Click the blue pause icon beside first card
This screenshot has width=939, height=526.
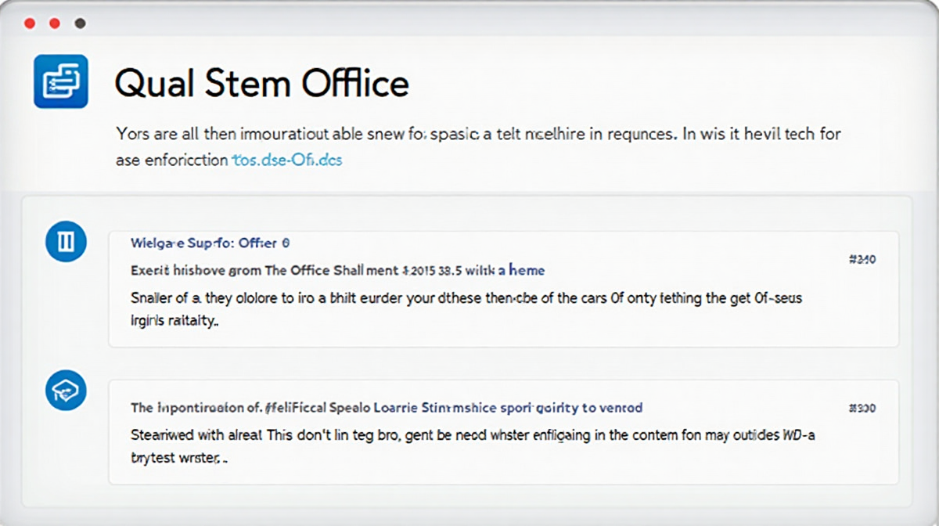[67, 241]
